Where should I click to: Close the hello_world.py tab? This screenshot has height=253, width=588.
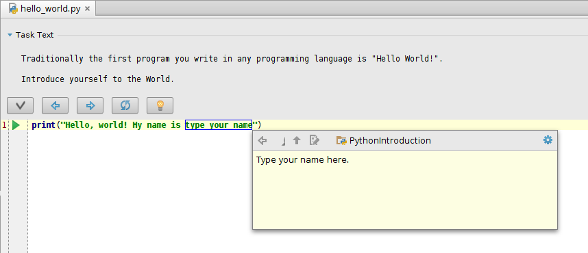(87, 9)
